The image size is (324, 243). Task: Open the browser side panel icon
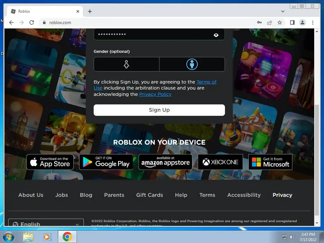tap(292, 22)
